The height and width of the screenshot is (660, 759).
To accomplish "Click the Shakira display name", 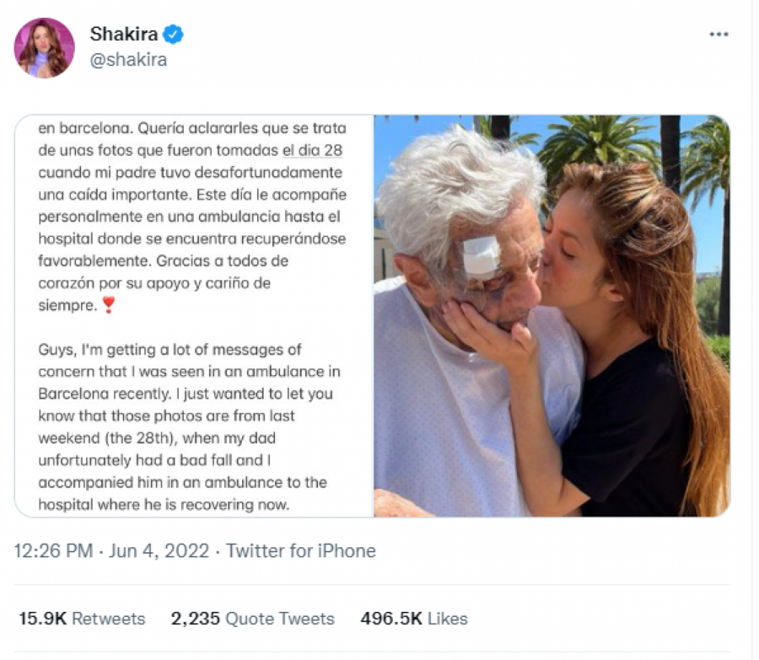I will click(124, 35).
